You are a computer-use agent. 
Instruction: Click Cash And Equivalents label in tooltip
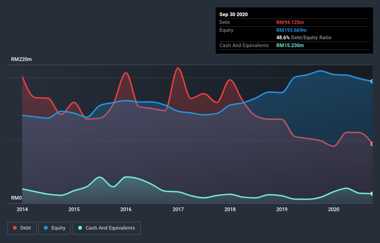pyautogui.click(x=244, y=45)
